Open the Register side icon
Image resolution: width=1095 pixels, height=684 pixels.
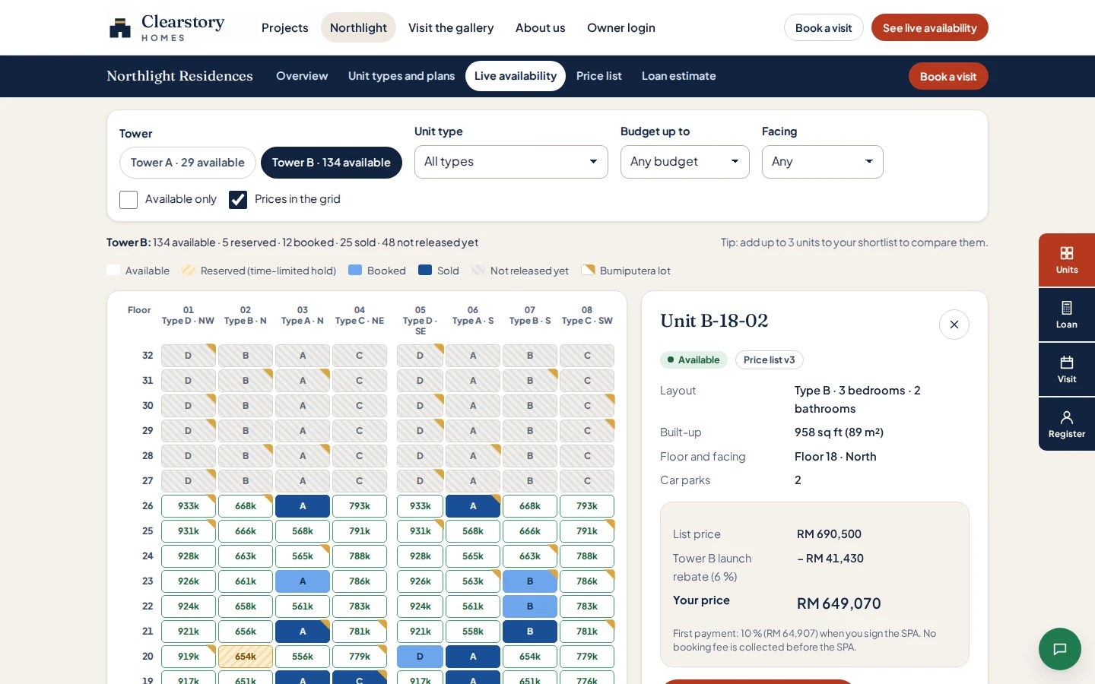(1067, 424)
